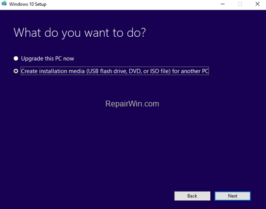266x209 pixels.
Task: Go back with the Back button
Action: pyautogui.click(x=192, y=196)
